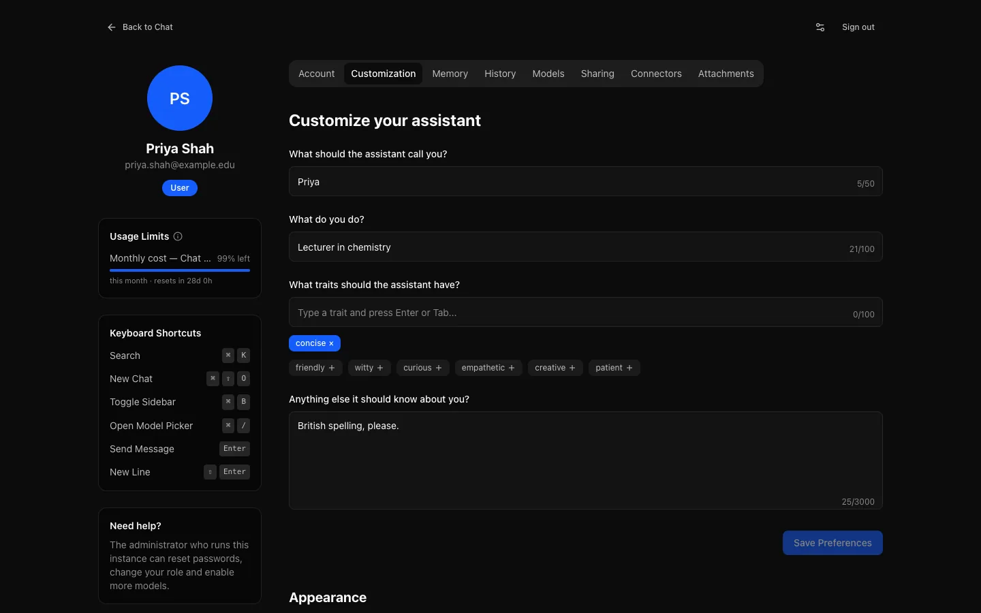Click the 'resets in 28d 0h' text
981x613 pixels.
pyautogui.click(x=183, y=281)
